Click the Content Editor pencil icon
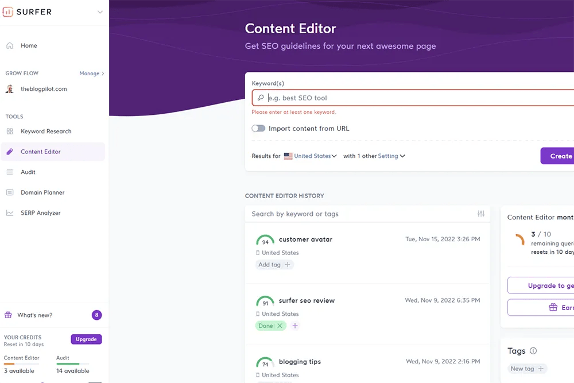 point(10,152)
